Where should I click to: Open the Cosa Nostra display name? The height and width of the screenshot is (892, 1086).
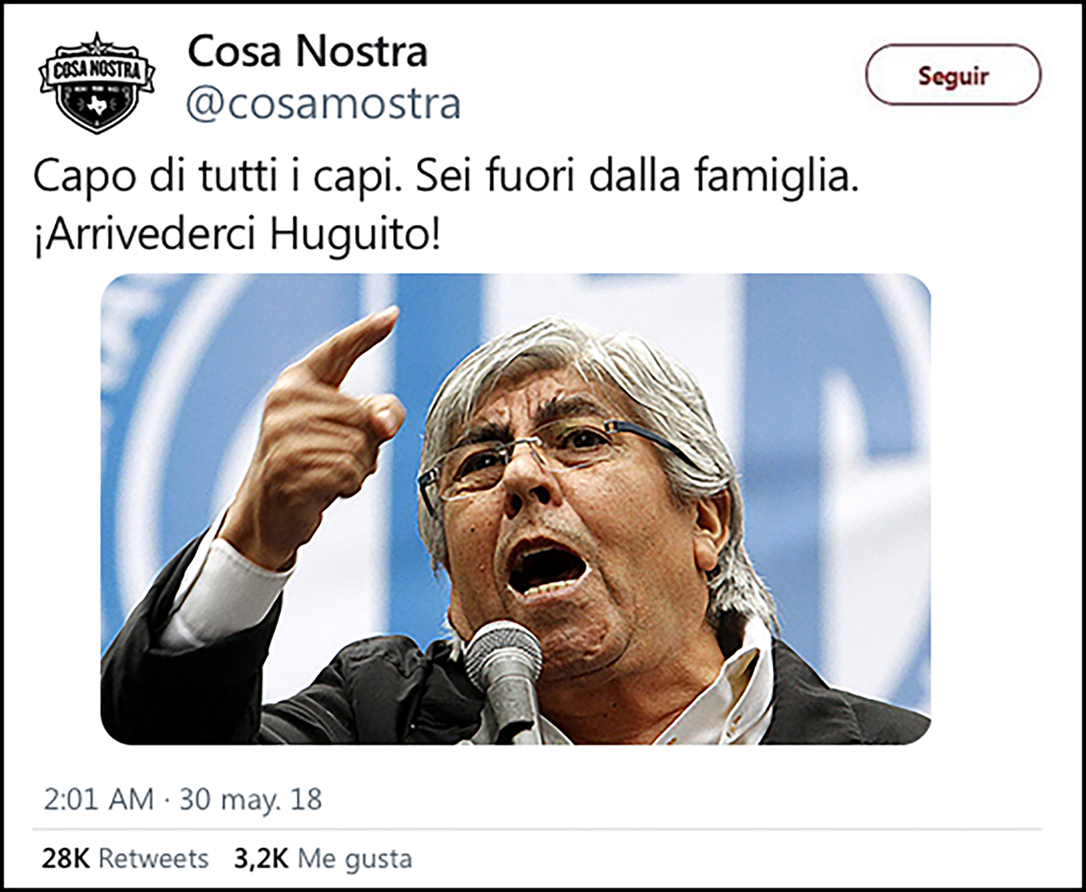[307, 51]
